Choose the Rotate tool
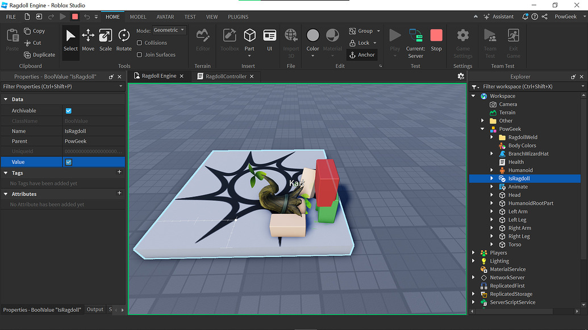This screenshot has height=330, width=588. pyautogui.click(x=124, y=40)
